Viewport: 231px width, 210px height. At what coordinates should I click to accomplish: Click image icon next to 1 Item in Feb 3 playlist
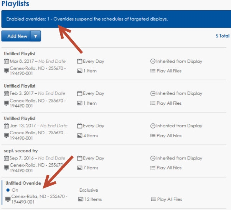tap(80, 103)
